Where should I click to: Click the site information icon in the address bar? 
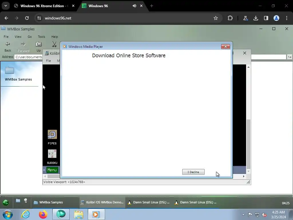pyautogui.click(x=39, y=18)
